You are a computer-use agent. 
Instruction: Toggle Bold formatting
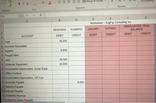click(x=19, y=4)
